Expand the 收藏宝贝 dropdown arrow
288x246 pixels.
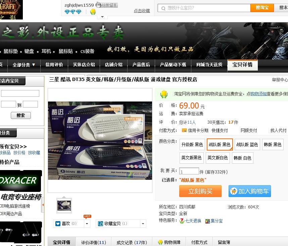143,223
